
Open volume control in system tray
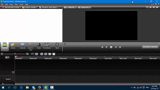tap(140, 87)
